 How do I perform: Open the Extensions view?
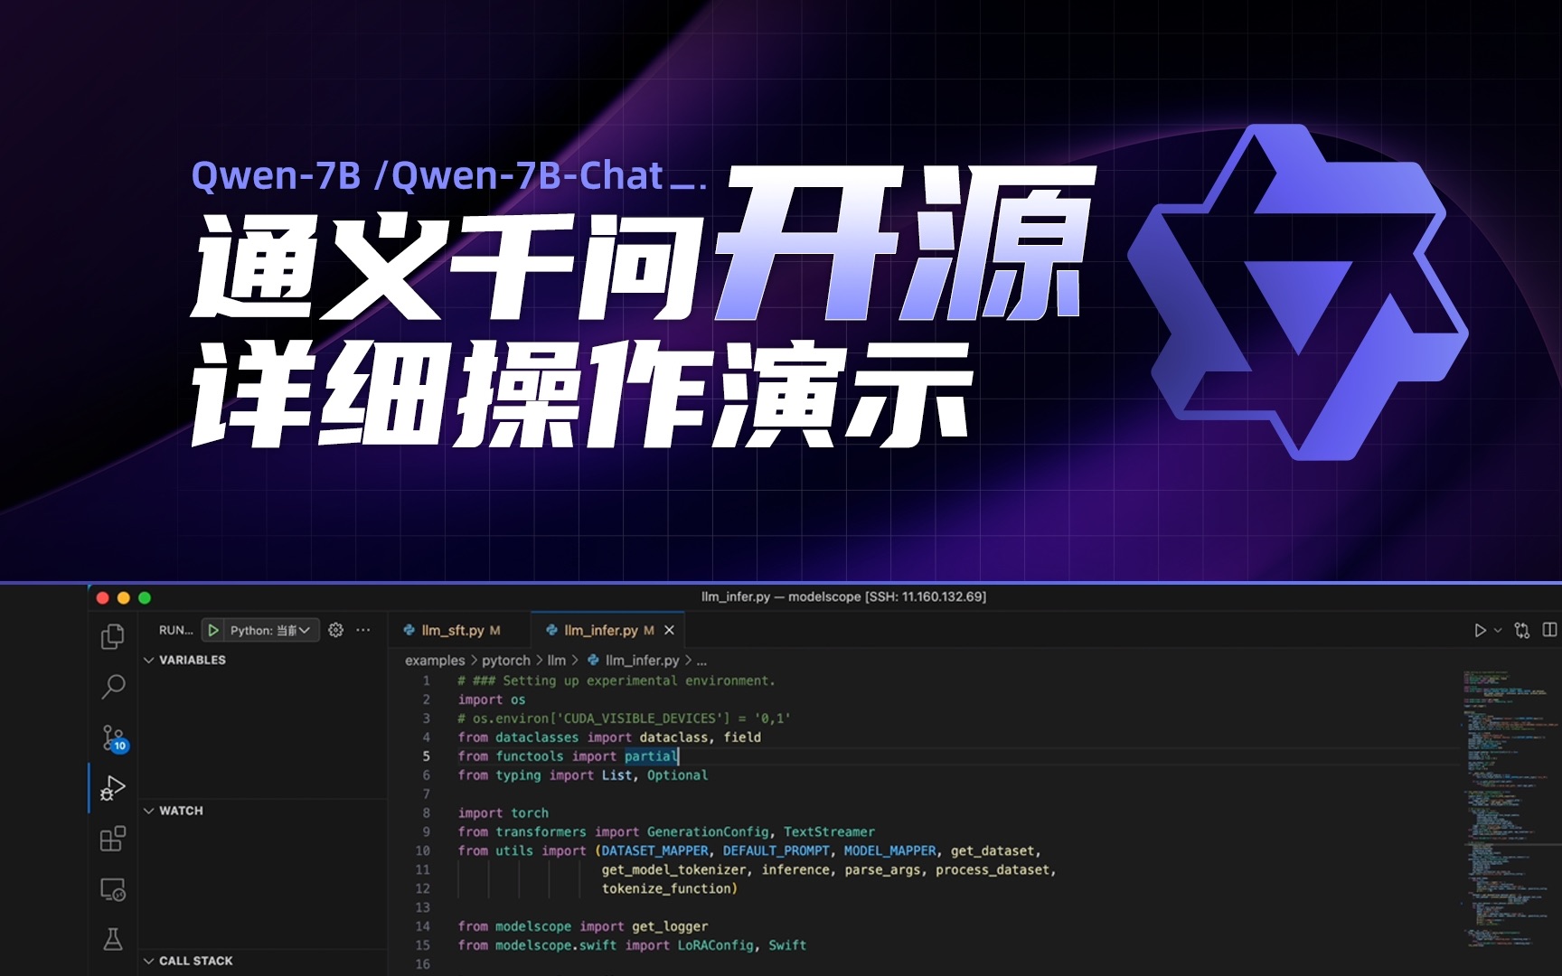pos(112,839)
